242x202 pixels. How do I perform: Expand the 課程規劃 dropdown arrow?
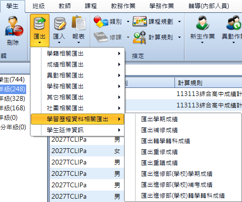pyautogui.click(x=179, y=21)
